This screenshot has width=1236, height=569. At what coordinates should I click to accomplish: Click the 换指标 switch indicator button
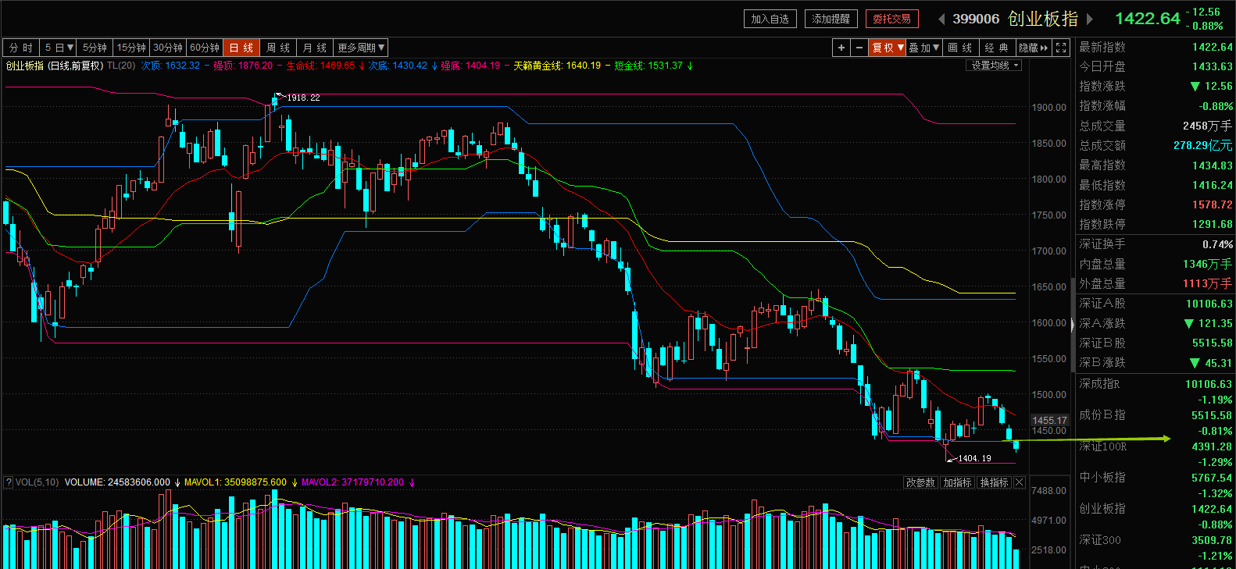point(994,482)
